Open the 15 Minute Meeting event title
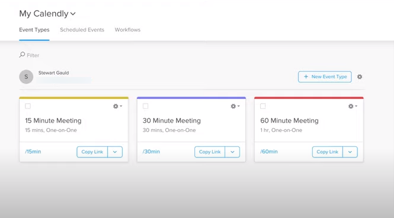The image size is (394, 218). click(53, 121)
